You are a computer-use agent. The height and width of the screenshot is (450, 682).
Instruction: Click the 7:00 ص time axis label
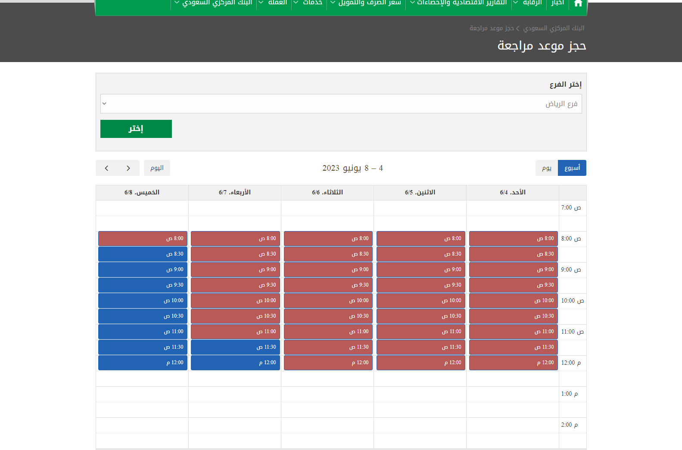click(571, 208)
